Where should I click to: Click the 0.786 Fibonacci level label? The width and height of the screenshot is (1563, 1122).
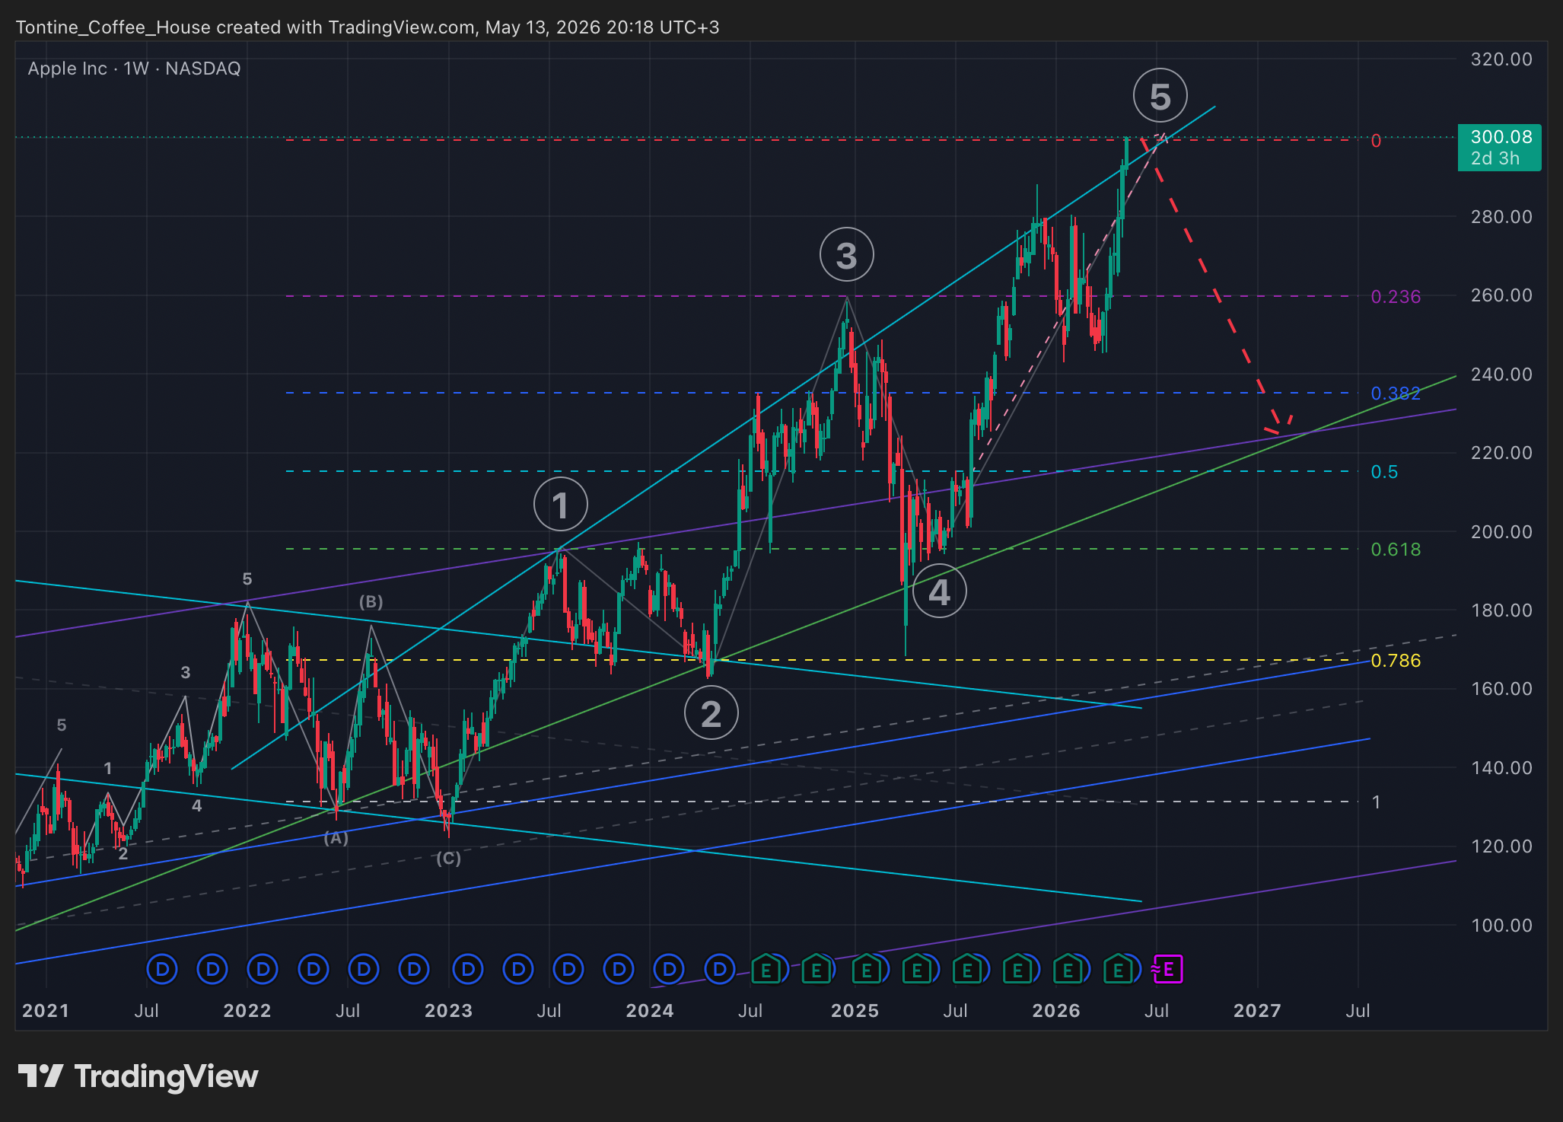[1396, 661]
